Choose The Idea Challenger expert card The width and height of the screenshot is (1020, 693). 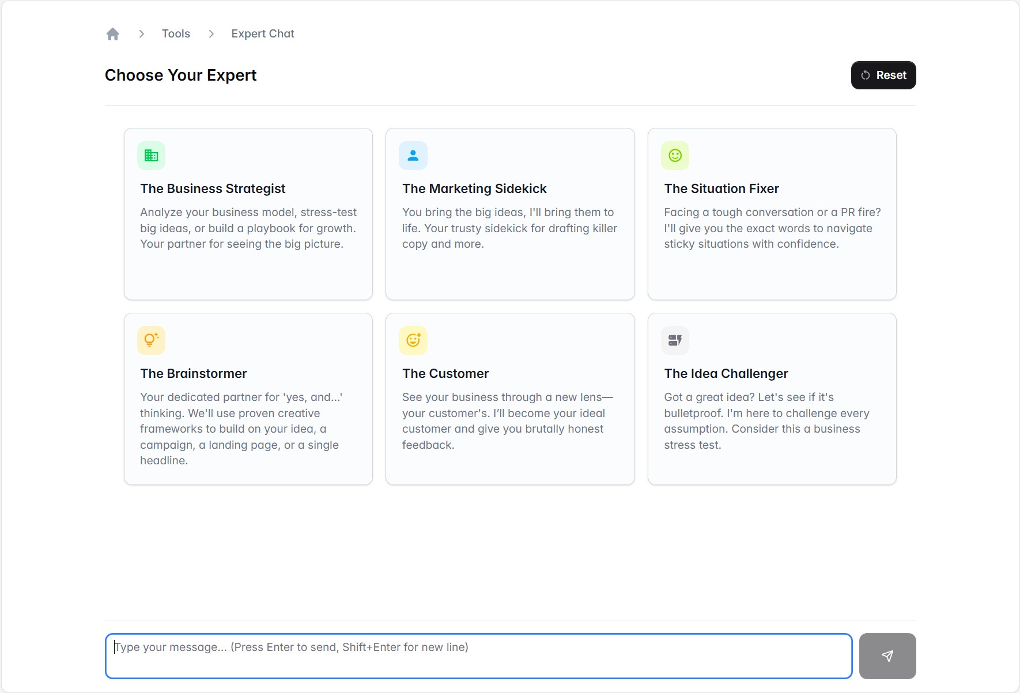click(772, 399)
